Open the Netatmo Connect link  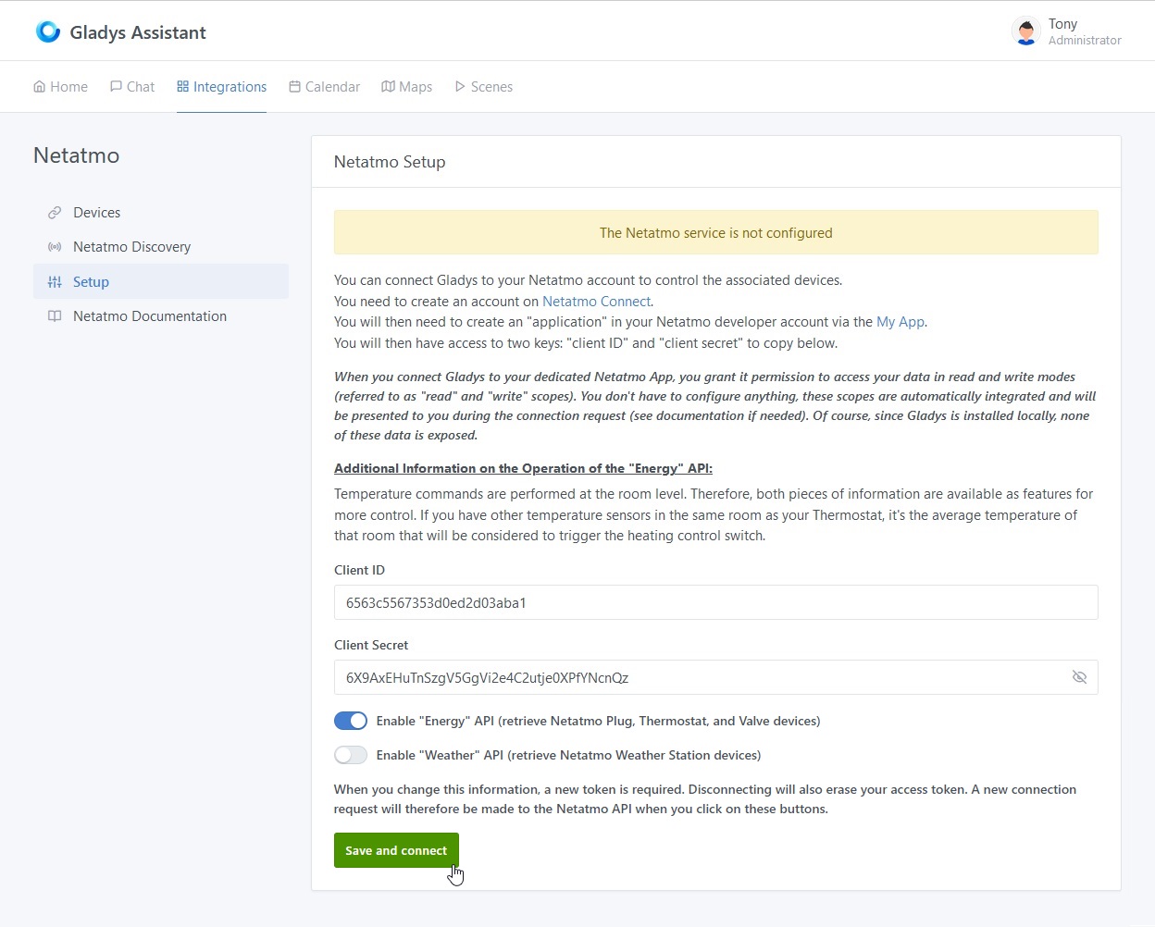point(596,301)
